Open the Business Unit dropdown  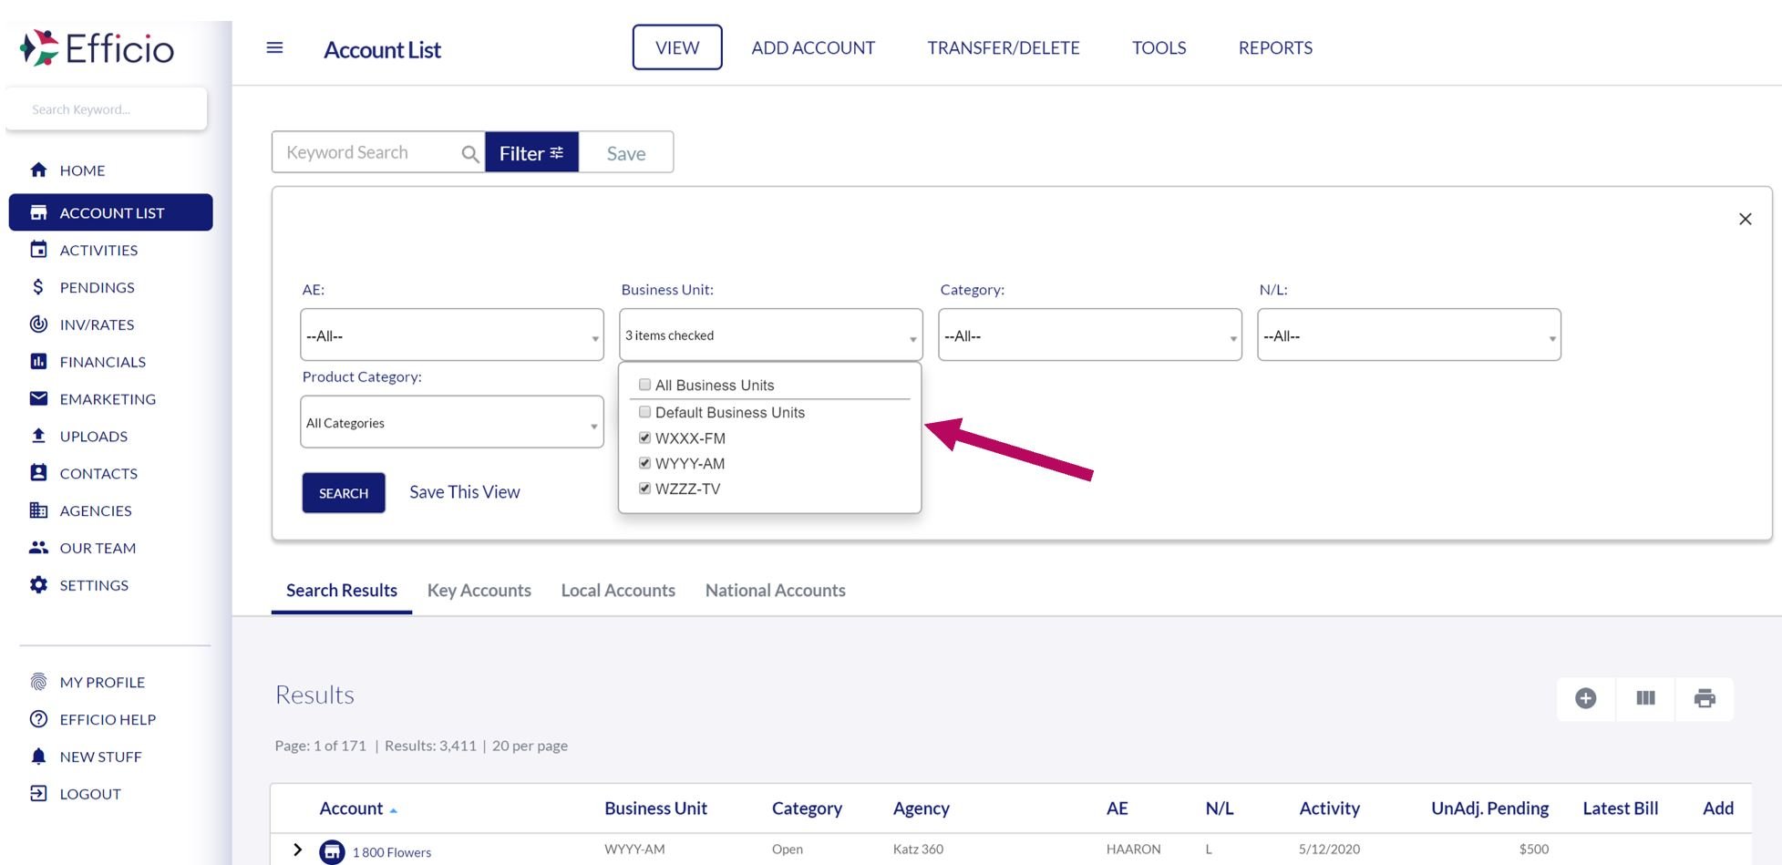(x=771, y=335)
